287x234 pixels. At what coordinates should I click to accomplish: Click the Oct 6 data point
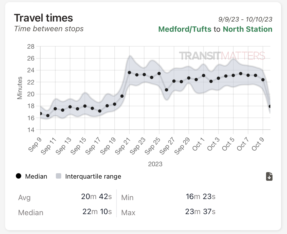tap(241, 73)
